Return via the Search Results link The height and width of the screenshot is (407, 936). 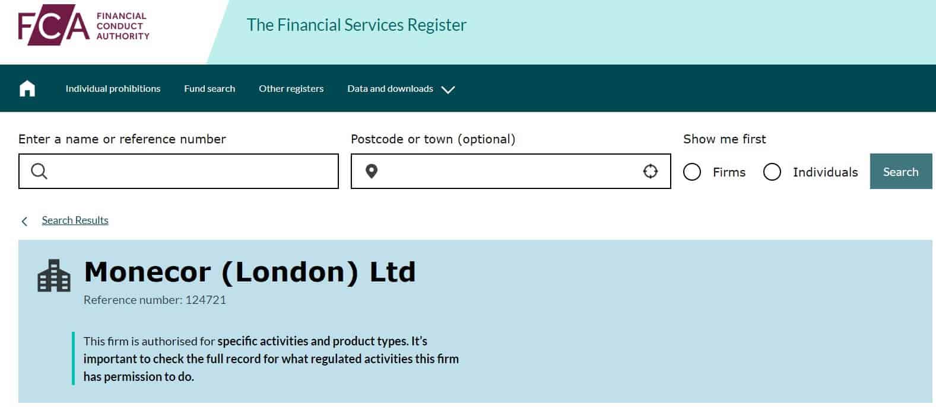click(x=75, y=220)
